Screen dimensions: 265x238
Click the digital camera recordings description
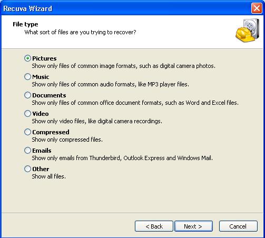point(97,121)
